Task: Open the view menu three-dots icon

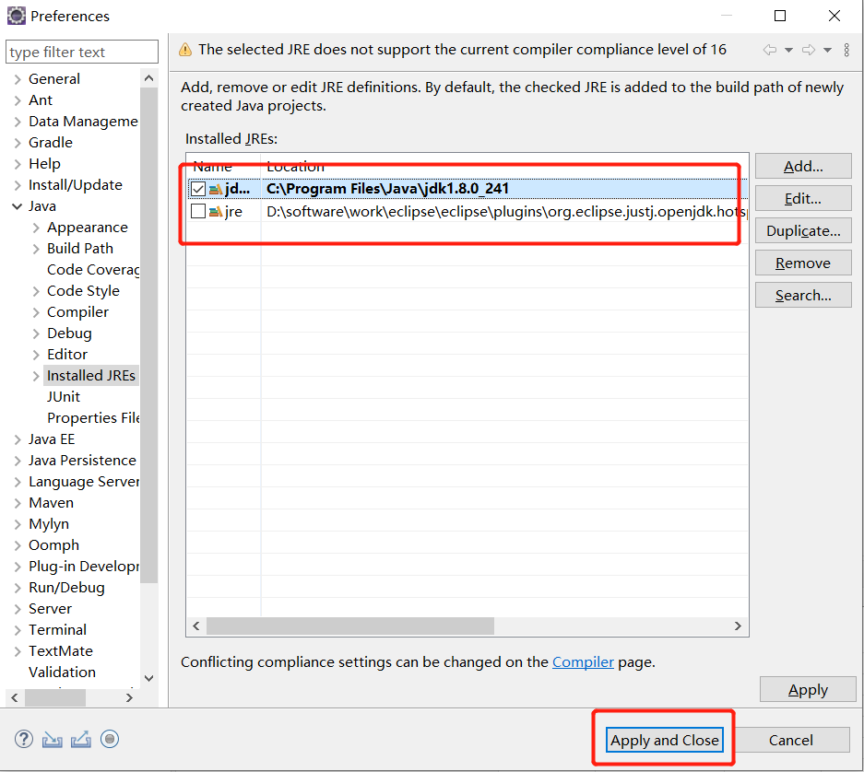Action: 846,50
